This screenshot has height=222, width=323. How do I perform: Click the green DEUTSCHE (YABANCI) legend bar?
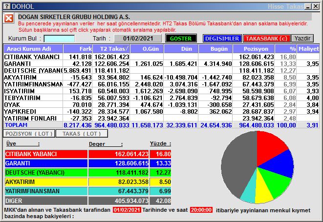(x=46, y=172)
